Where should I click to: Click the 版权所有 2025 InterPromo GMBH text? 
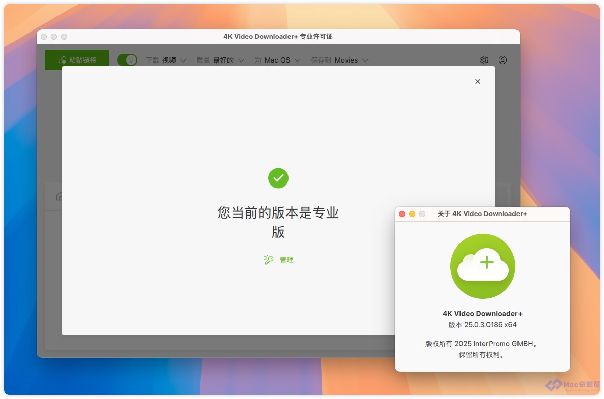[x=481, y=344]
